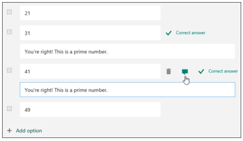Click the checkmark icon next to option 31

pos(169,33)
